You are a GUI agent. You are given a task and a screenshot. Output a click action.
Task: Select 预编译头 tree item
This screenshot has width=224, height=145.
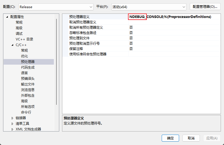(28, 79)
